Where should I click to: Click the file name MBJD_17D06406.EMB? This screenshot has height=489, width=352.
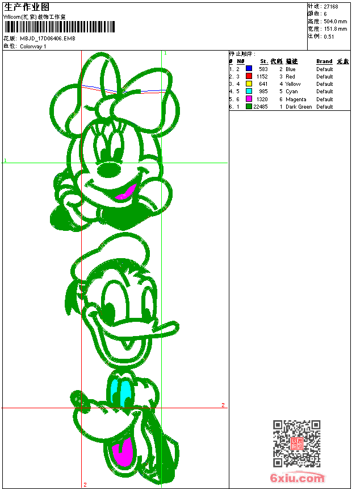[x=48, y=39]
